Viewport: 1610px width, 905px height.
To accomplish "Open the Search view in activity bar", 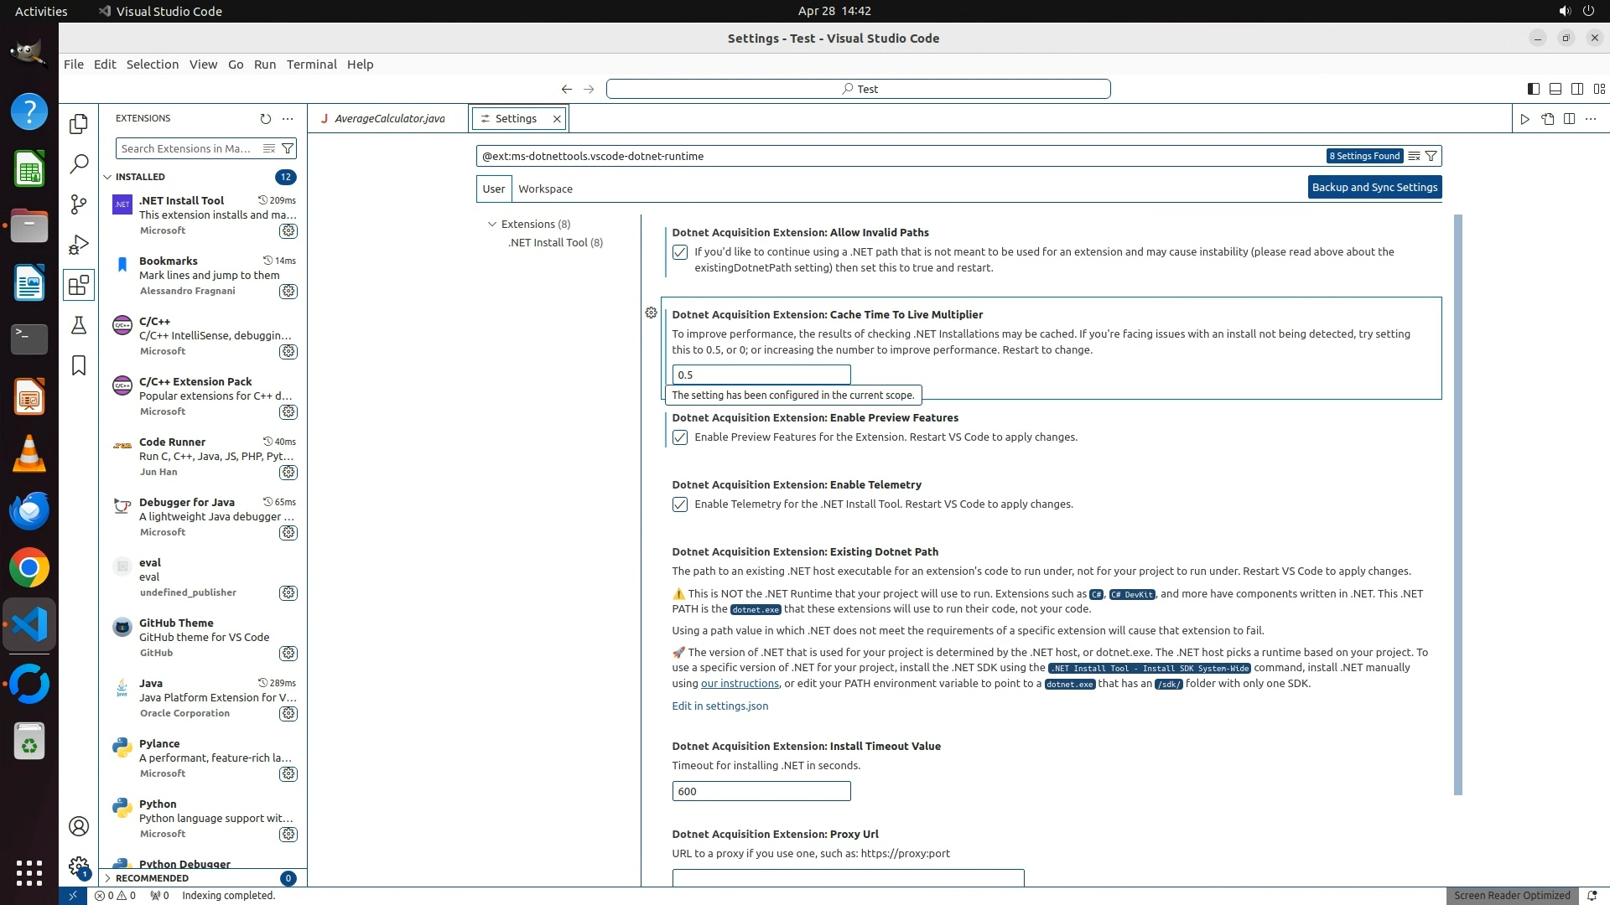I will (x=79, y=164).
